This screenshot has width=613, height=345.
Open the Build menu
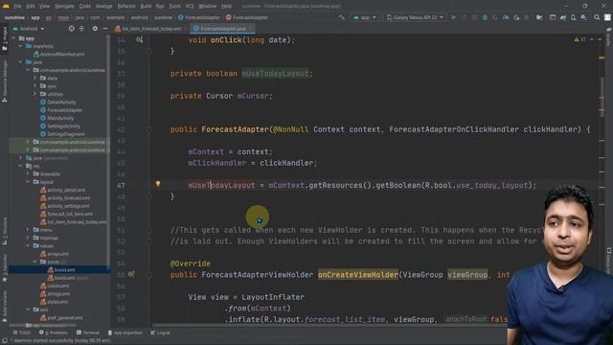146,7
